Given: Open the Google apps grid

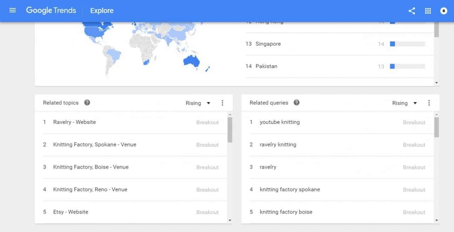Looking at the screenshot, I should coord(428,11).
